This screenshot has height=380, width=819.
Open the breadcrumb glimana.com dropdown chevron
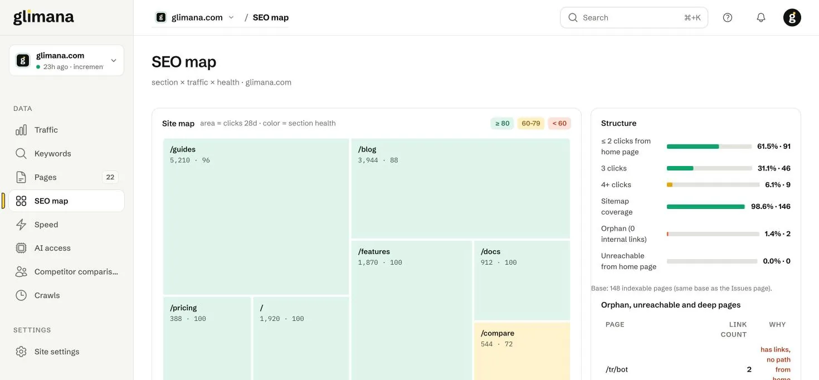point(231,17)
